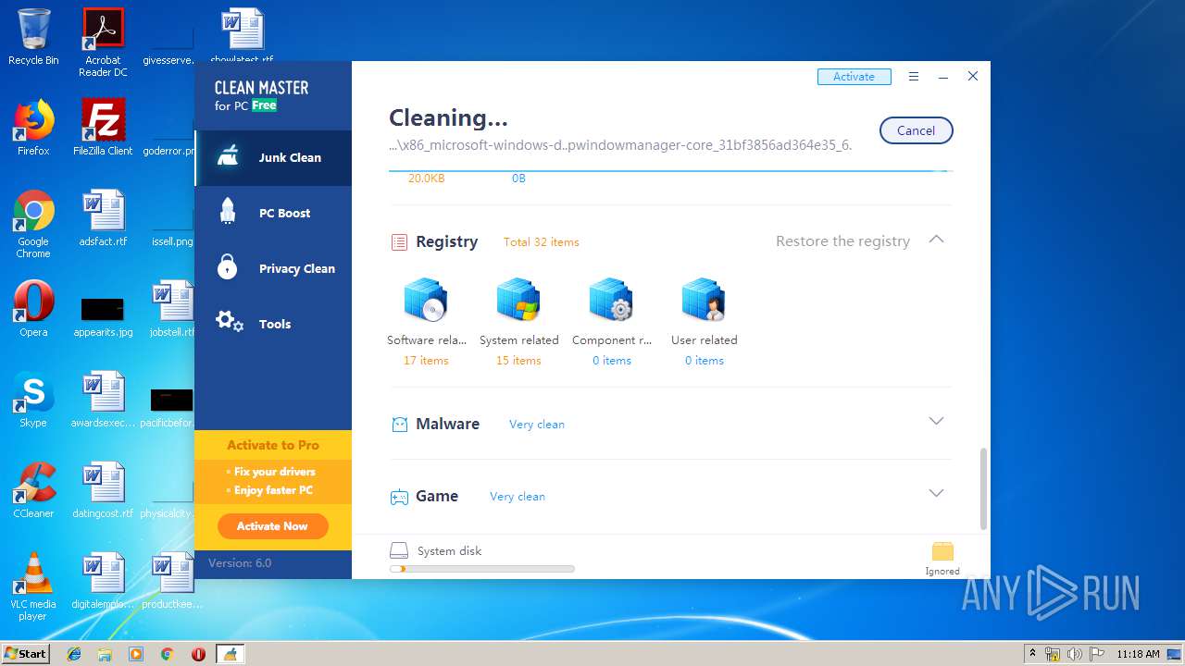Open CCleaner desktop icon
Image resolution: width=1185 pixels, height=666 pixels.
[x=33, y=490]
